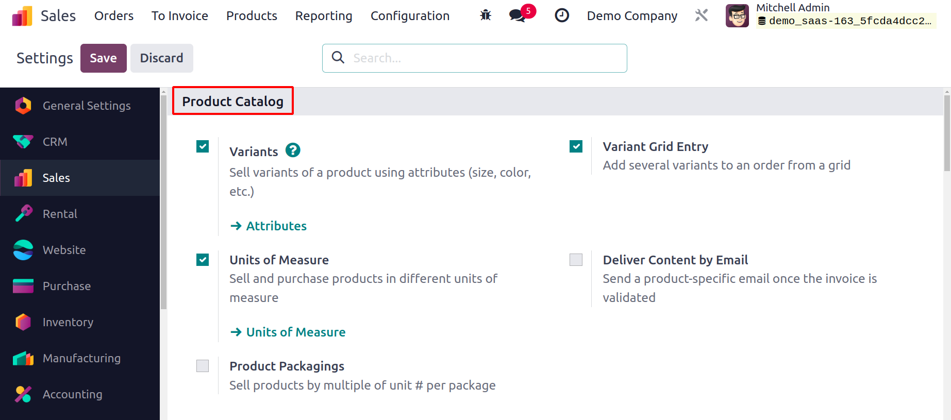
Task: Open the Demo Company switcher
Action: [632, 16]
